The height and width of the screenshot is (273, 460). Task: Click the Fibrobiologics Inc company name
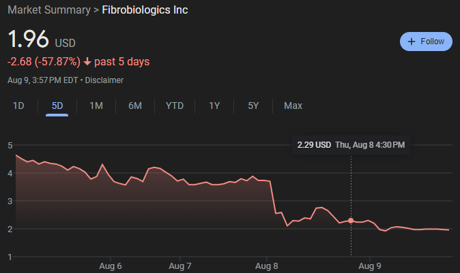coord(145,10)
